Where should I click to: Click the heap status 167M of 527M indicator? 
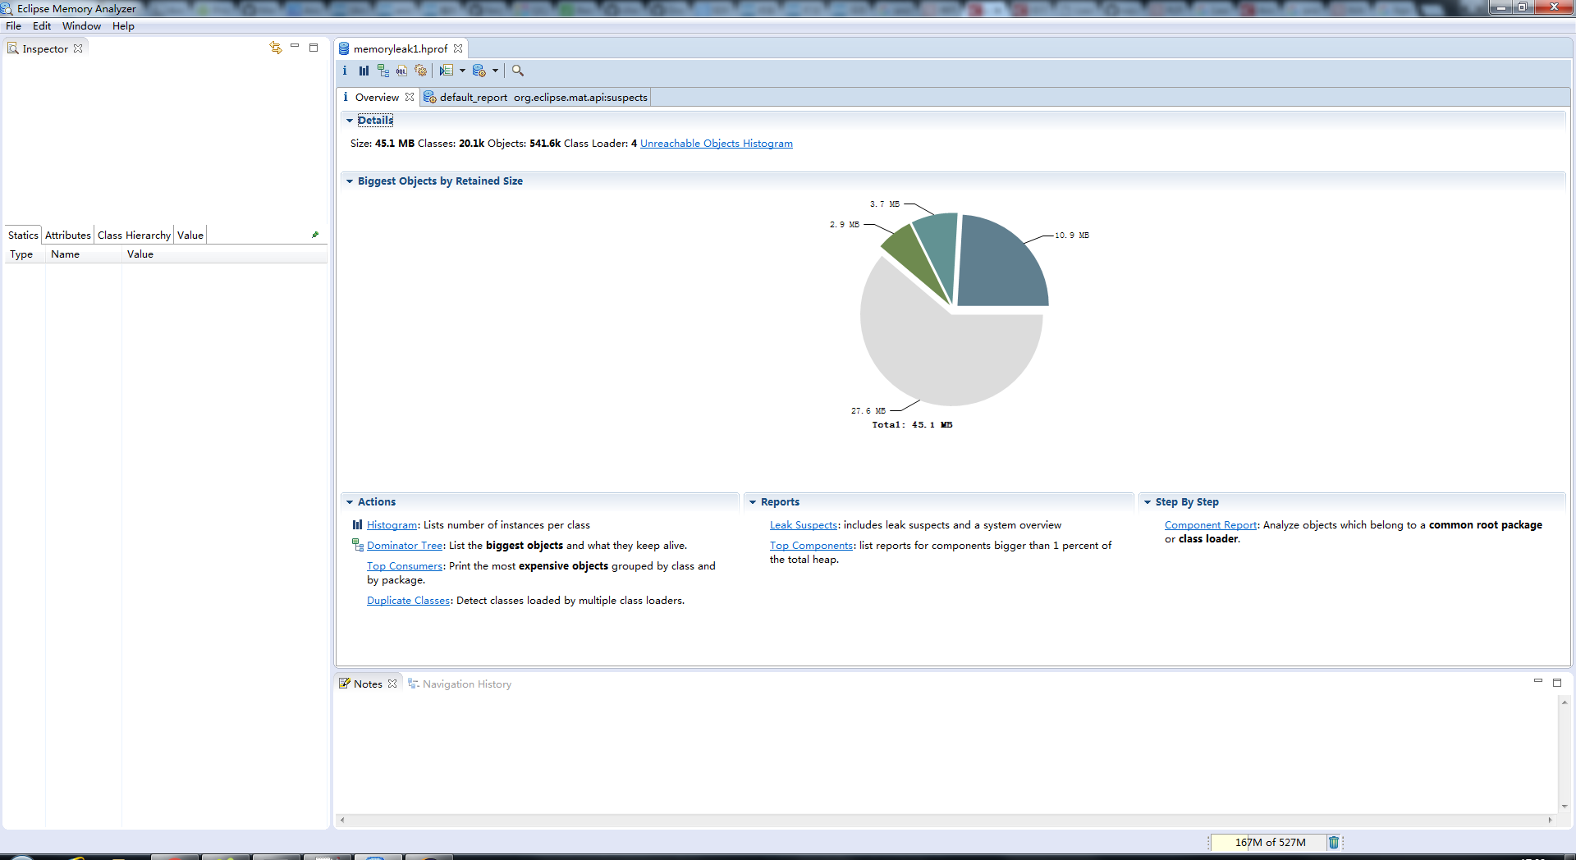point(1270,842)
